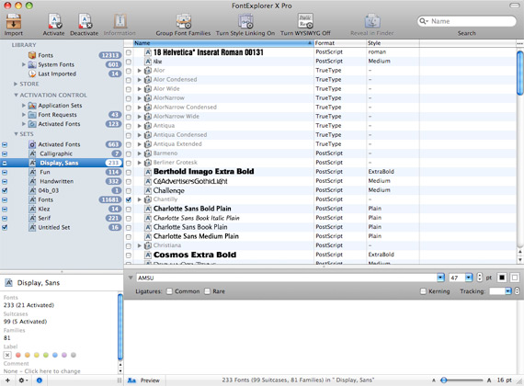Image resolution: width=524 pixels, height=386 pixels.
Task: Expand the Berliner Grotesk family
Action: 140,163
